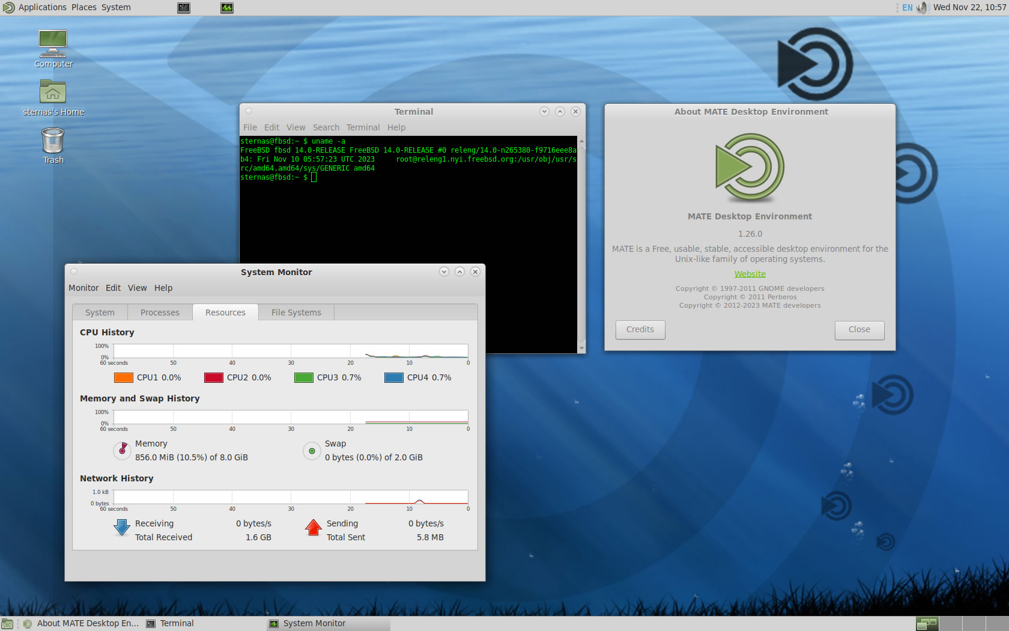Click the Close button in About dialog
The height and width of the screenshot is (631, 1009).
pos(859,330)
